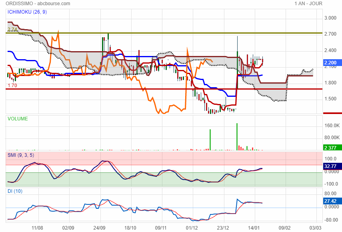This screenshot has width=342, height=232.
Task: Click the 23/12 date on the time axis
Action: click(x=223, y=228)
